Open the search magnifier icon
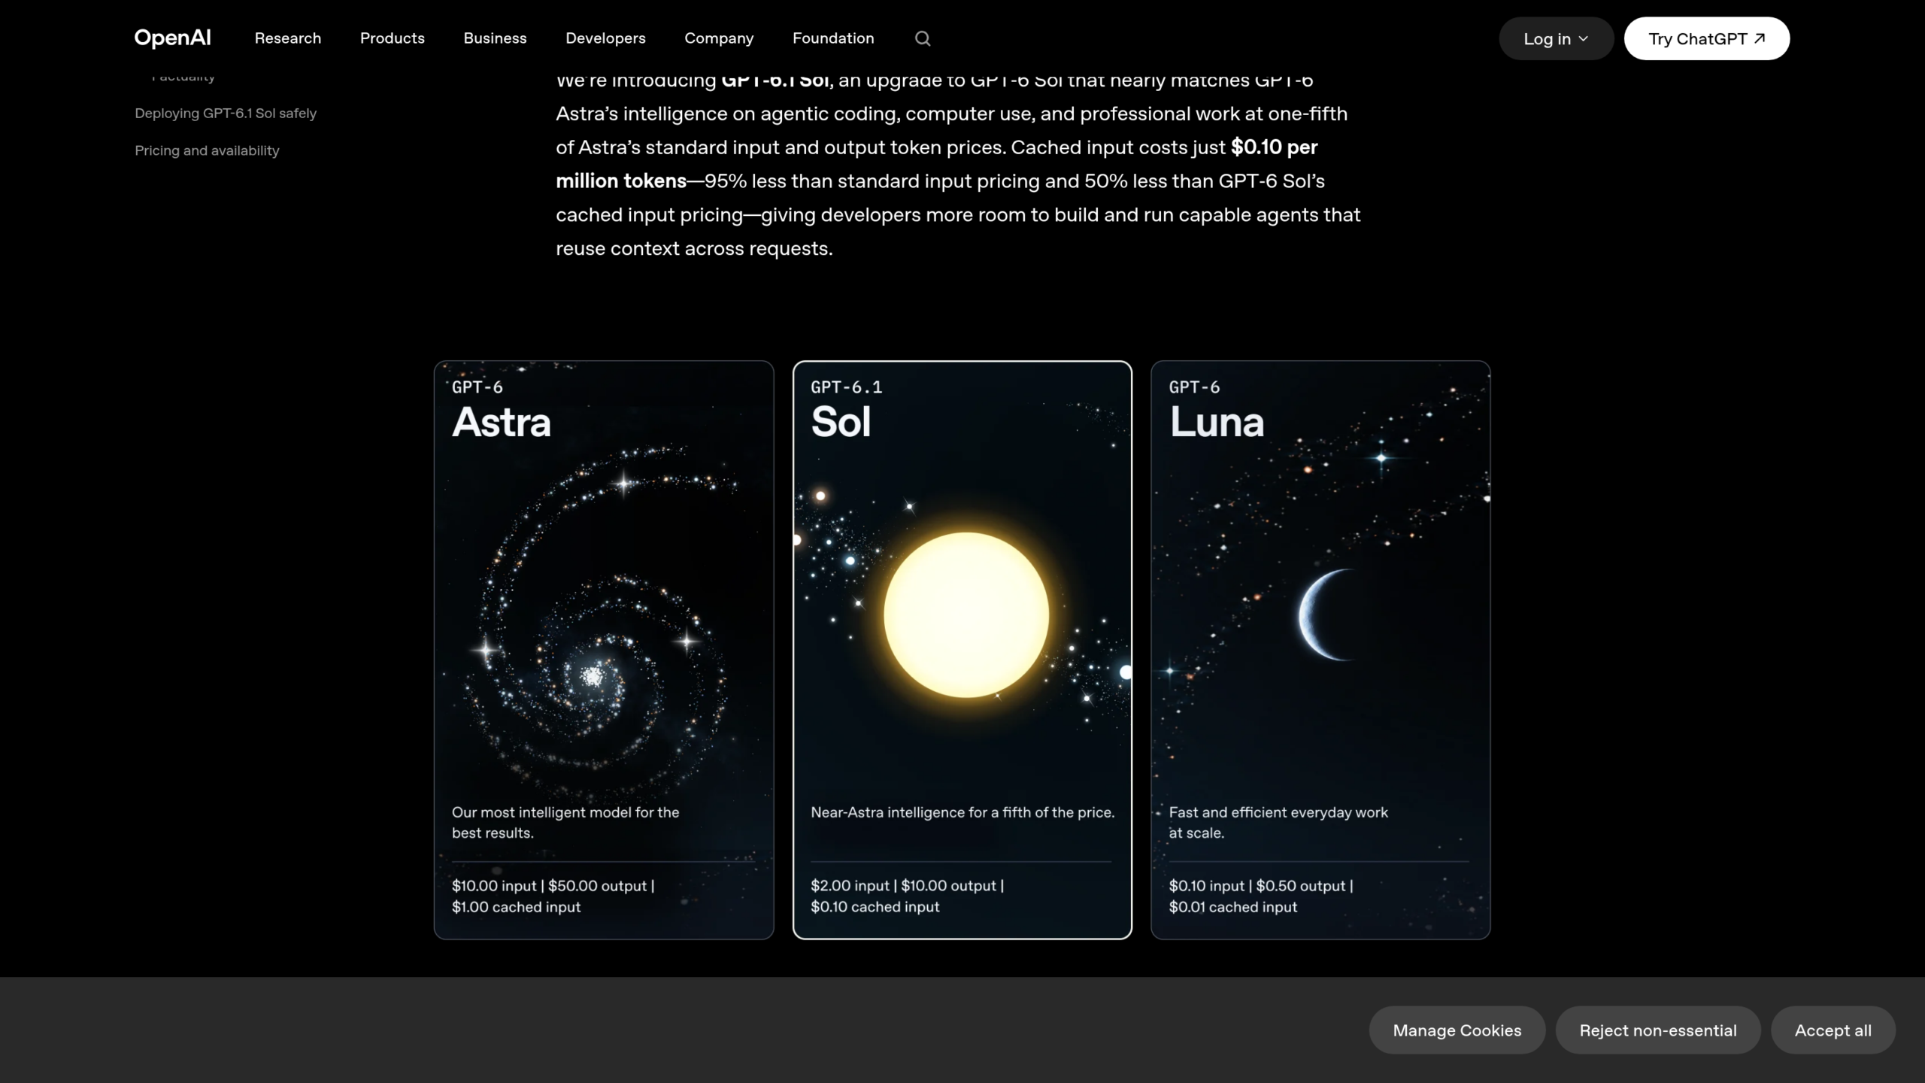The image size is (1925, 1083). point(923,38)
